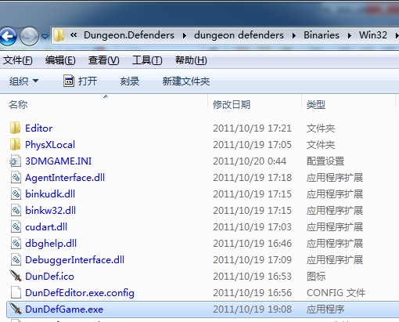Select the 3DMGAME.INI settings file icon

point(15,161)
